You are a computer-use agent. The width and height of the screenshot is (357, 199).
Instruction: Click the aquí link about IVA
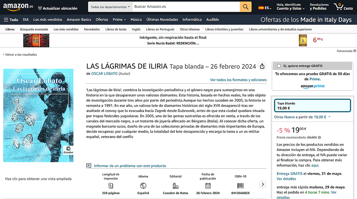[315, 165]
